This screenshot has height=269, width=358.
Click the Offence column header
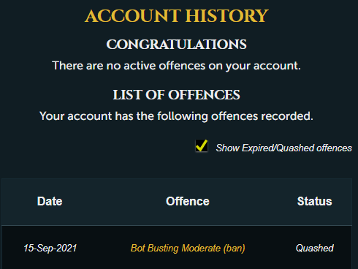[x=188, y=201]
